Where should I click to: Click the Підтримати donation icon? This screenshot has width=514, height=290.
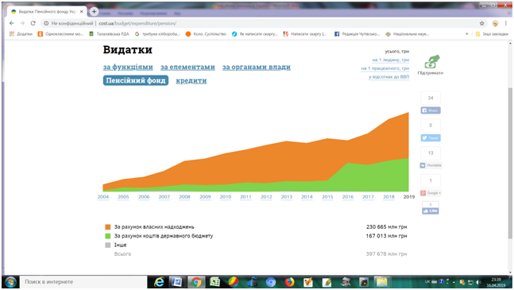431,62
